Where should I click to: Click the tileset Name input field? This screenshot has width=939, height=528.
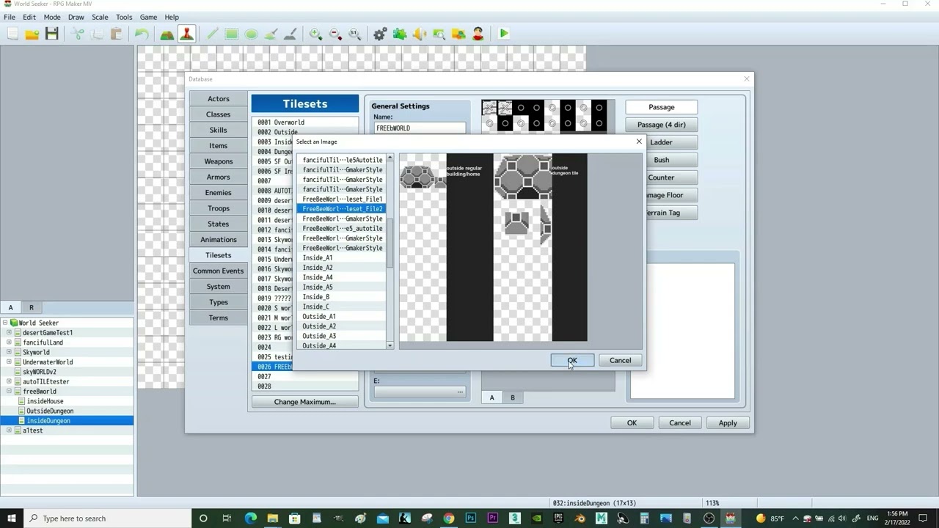point(420,128)
